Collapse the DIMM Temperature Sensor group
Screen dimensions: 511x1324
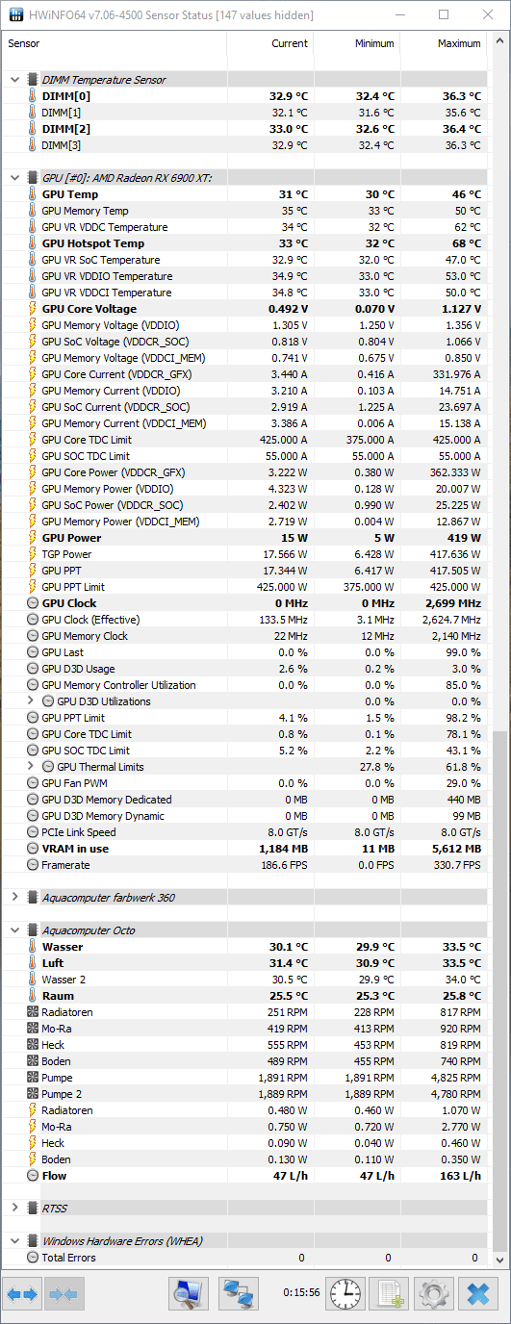(x=15, y=80)
